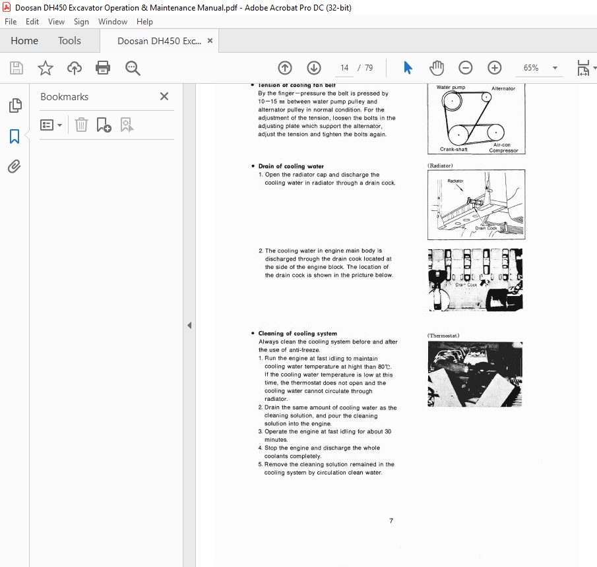Click the 'Drain of cooling water' heading
The image size is (597, 567).
pos(291,166)
